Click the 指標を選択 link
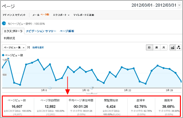 point(38,47)
